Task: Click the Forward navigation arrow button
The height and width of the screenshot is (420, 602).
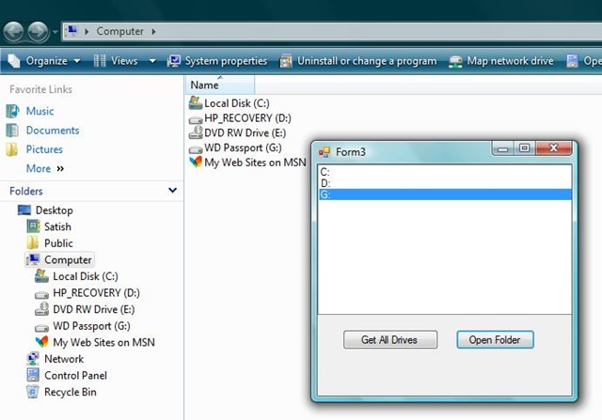Action: click(38, 31)
